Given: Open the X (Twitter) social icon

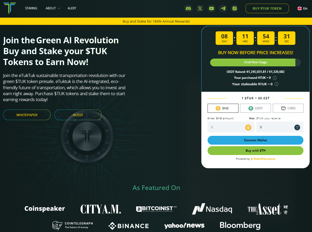Looking at the screenshot, I should [x=200, y=9].
